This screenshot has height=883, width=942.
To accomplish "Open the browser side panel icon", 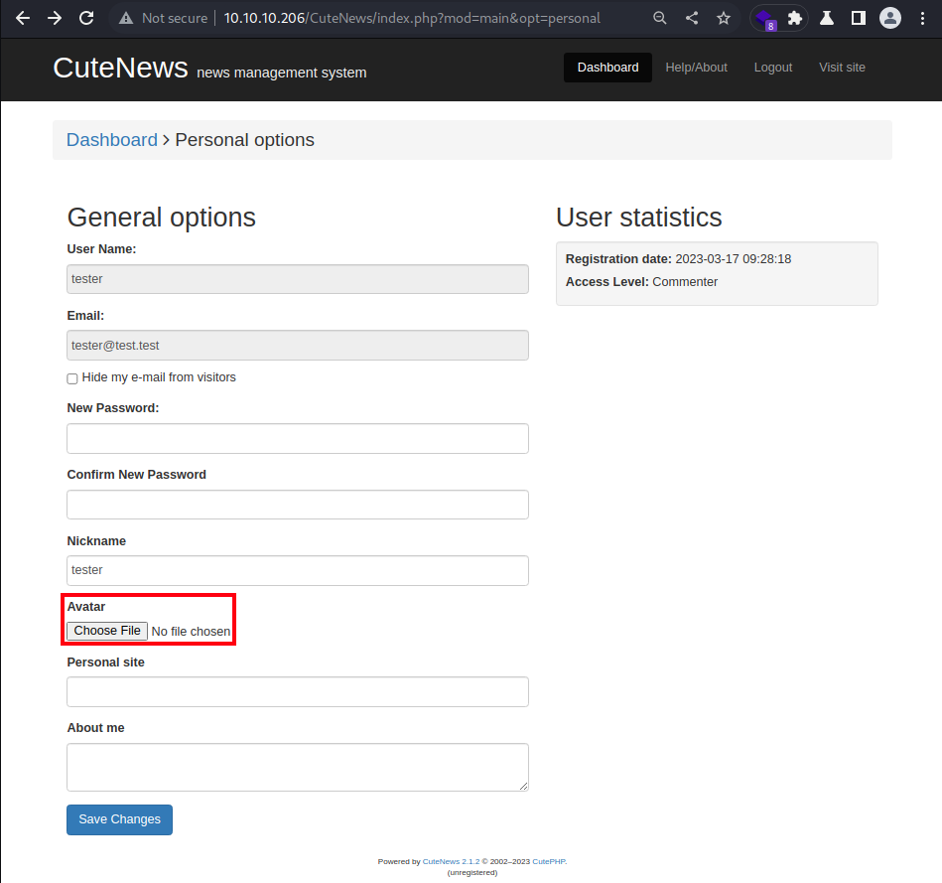I will (x=859, y=18).
